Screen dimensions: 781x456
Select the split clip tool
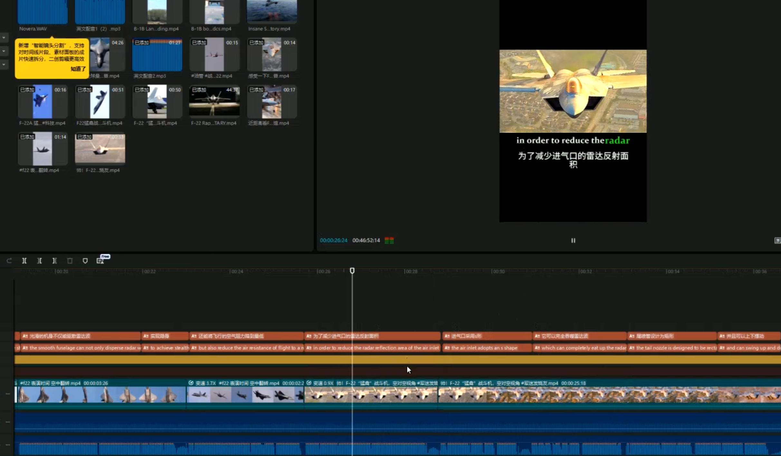pyautogui.click(x=24, y=261)
